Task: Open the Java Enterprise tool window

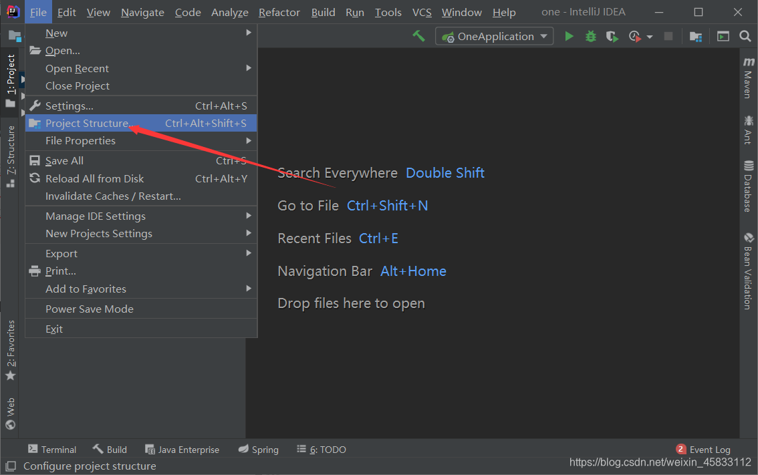Action: tap(182, 450)
